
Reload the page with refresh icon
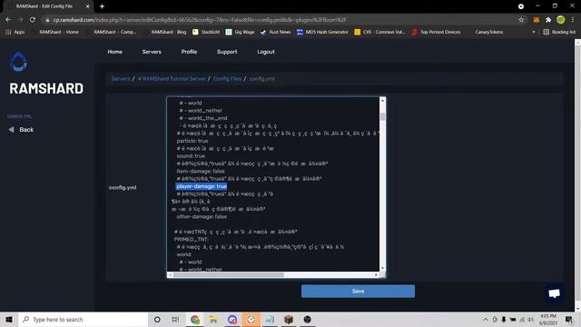(33, 20)
